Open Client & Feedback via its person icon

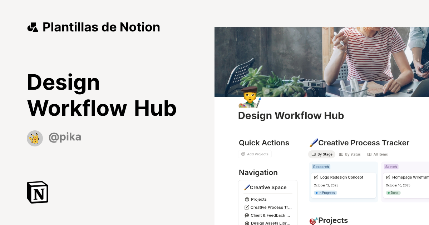click(247, 215)
